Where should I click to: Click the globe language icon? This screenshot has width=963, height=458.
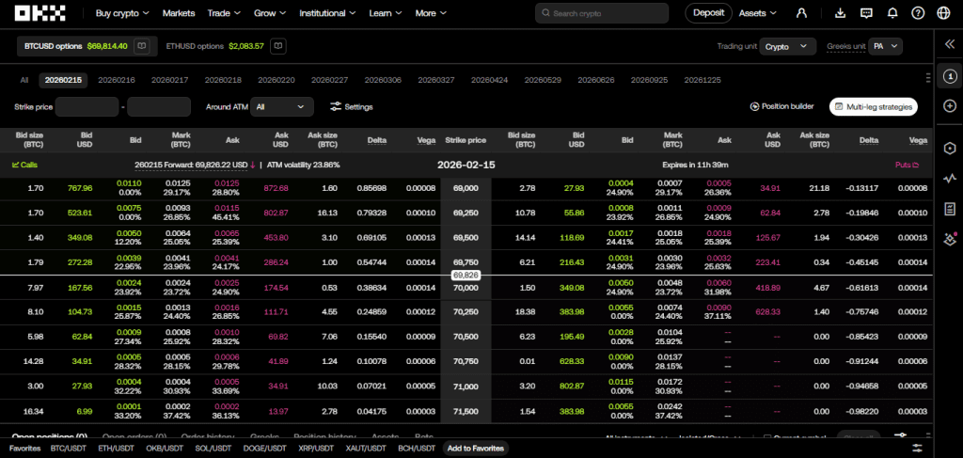(943, 13)
